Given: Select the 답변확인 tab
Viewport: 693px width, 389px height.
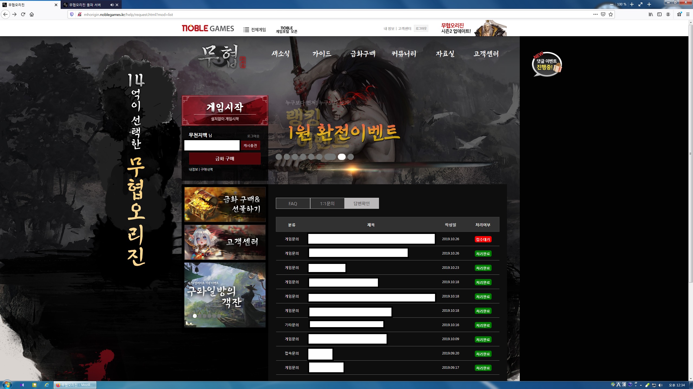Looking at the screenshot, I should click(x=362, y=203).
